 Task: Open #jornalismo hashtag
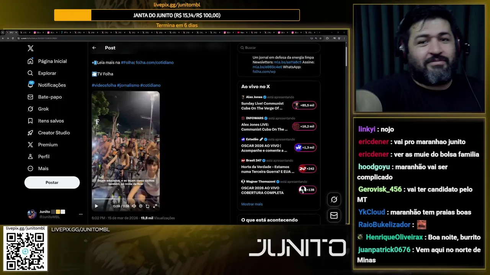(128, 85)
